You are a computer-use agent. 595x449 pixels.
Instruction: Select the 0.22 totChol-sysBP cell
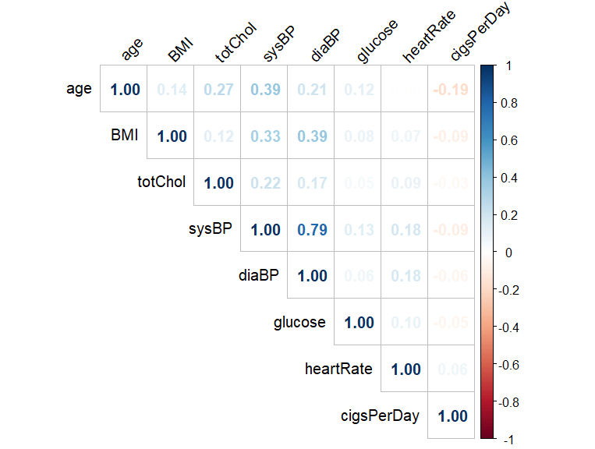click(265, 183)
